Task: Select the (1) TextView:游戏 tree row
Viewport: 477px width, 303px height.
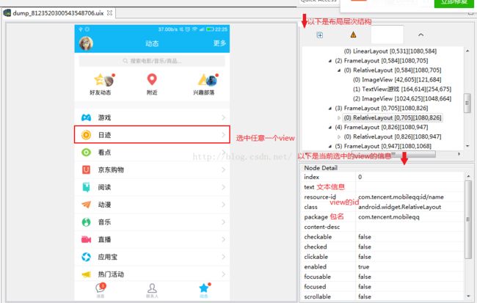Action: 402,89
